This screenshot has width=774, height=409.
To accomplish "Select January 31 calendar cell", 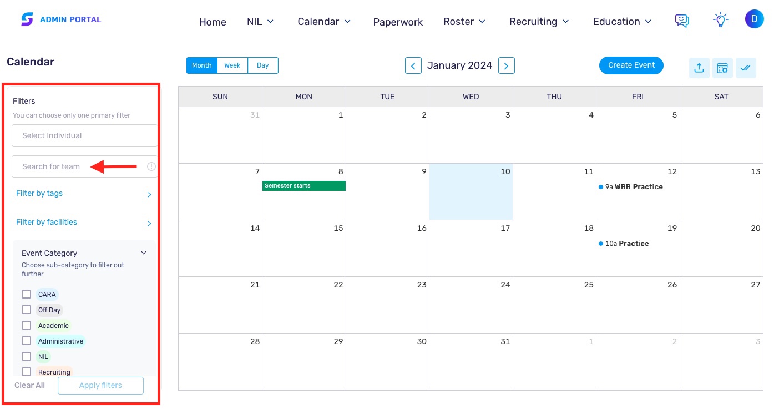I will tap(471, 361).
